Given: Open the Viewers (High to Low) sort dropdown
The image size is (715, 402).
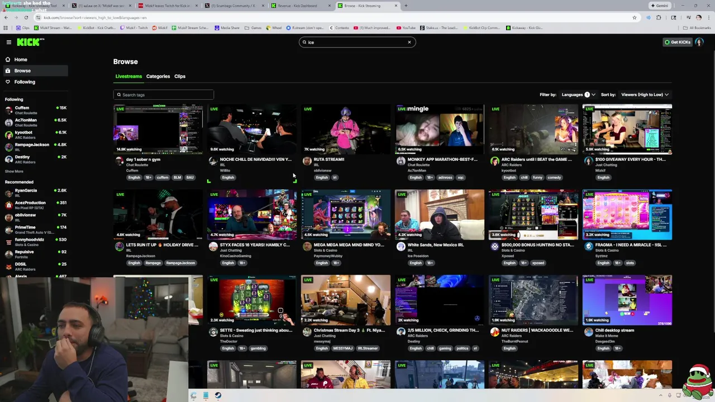Looking at the screenshot, I should (x=645, y=94).
